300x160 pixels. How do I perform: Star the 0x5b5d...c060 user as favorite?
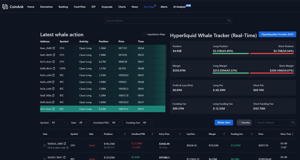pos(44,145)
